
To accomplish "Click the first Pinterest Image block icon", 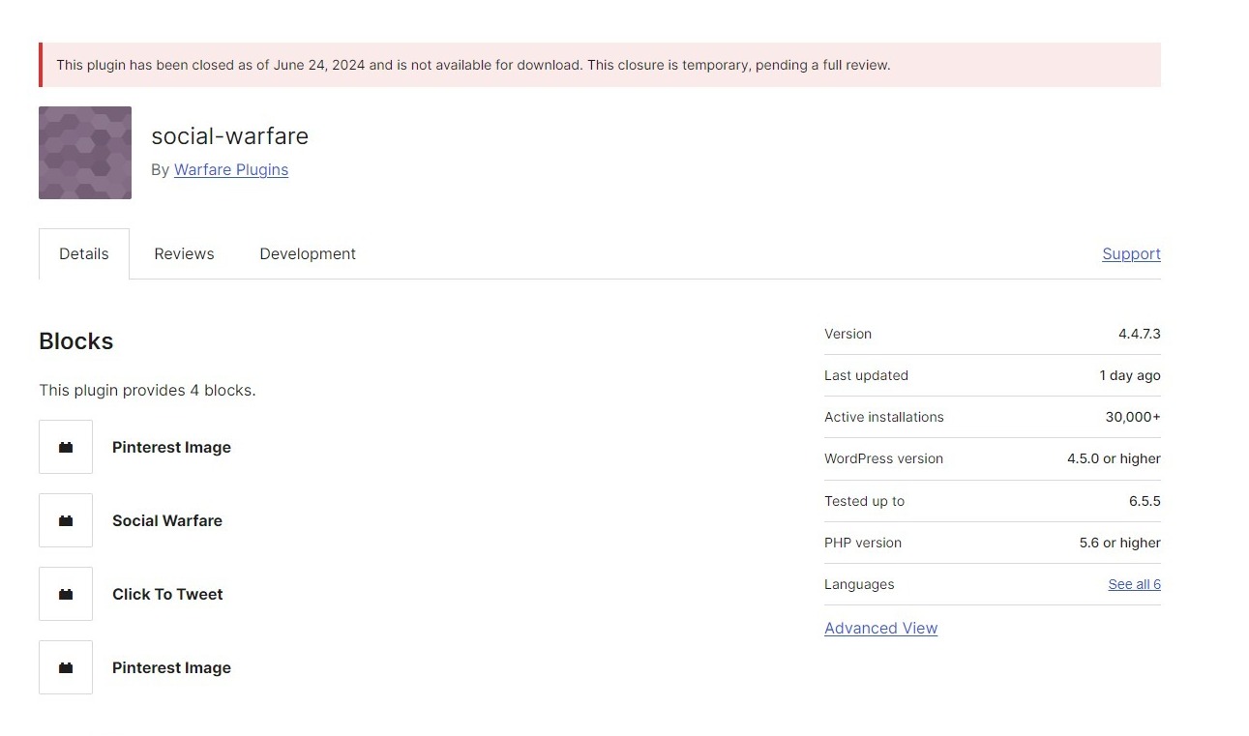I will 66,447.
